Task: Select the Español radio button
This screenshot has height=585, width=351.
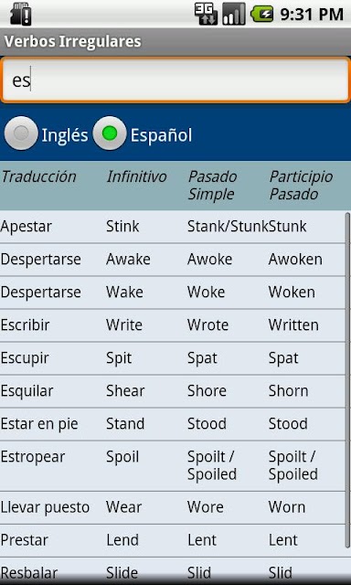Action: tap(110, 133)
